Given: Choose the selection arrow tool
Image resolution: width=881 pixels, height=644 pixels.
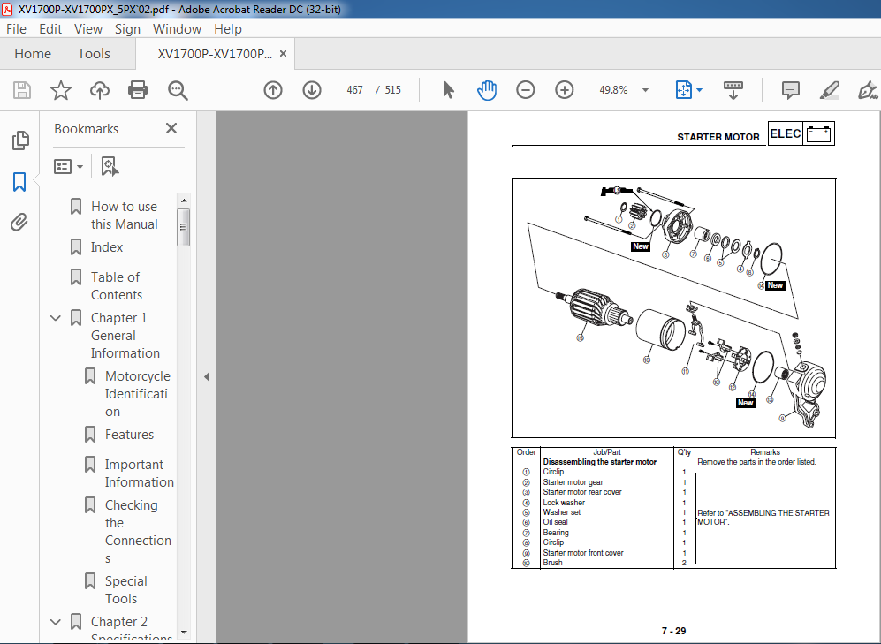Looking at the screenshot, I should 448,90.
